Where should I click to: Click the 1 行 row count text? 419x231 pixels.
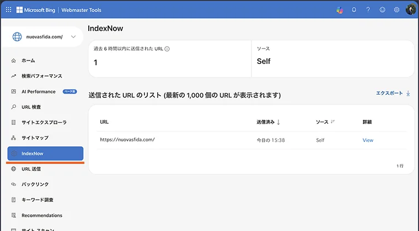400,166
